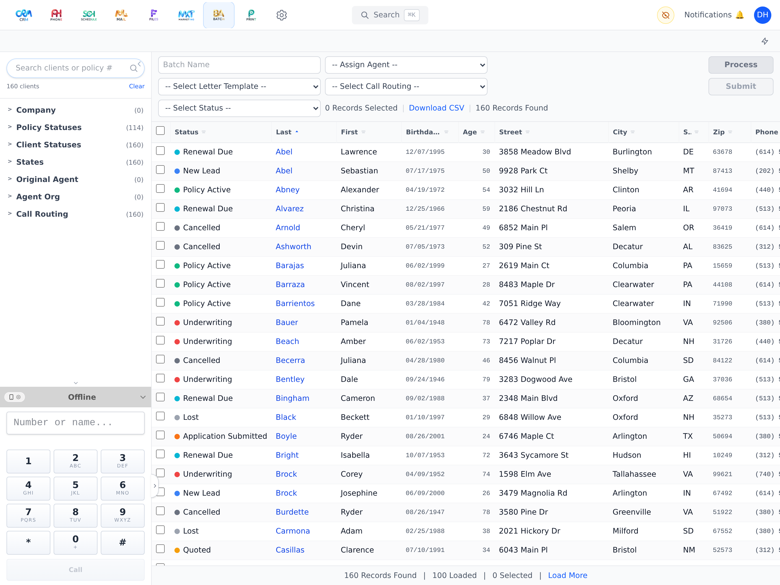
Task: Check the Arnold Cheryl row checkbox
Action: tap(160, 227)
